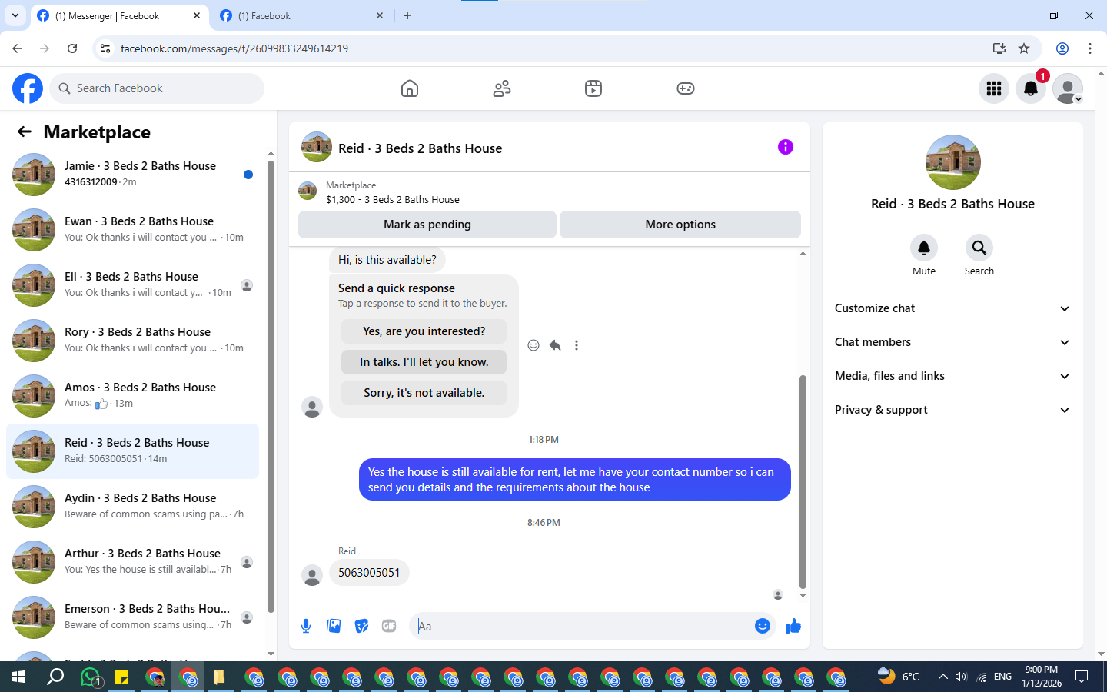Open a new browser tab

[x=407, y=15]
